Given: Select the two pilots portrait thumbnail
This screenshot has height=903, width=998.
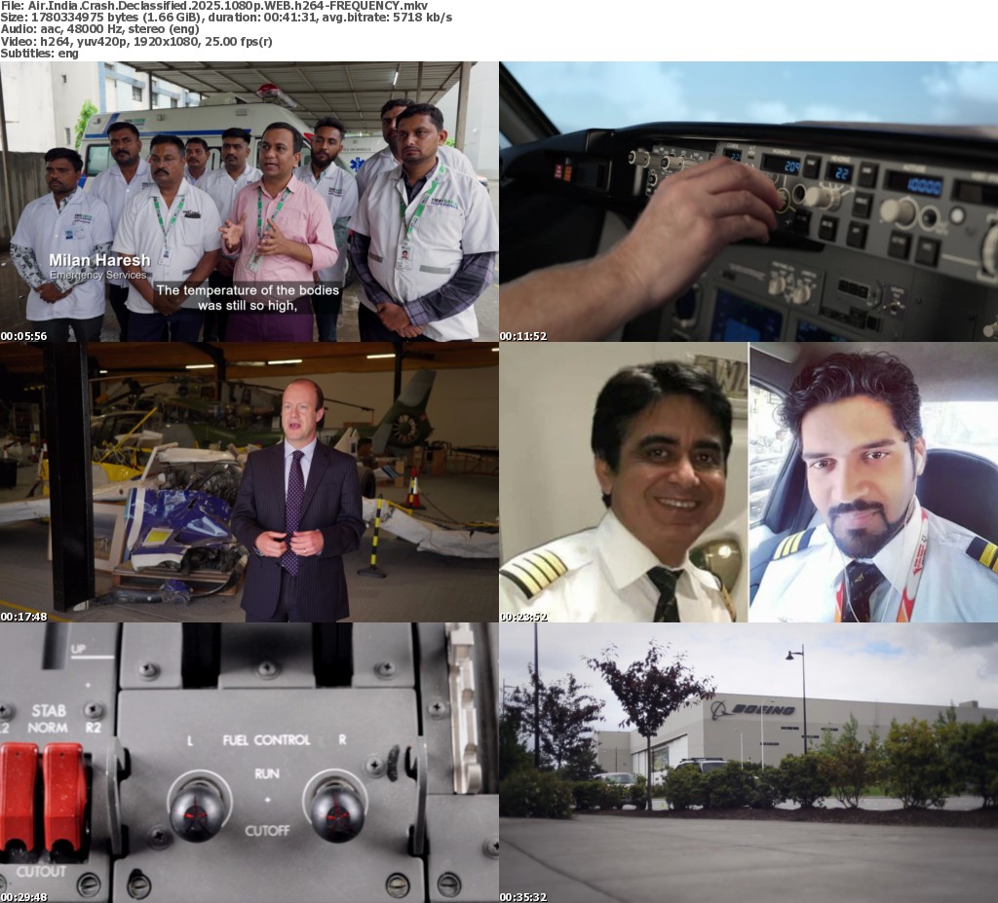Looking at the screenshot, I should tap(748, 481).
